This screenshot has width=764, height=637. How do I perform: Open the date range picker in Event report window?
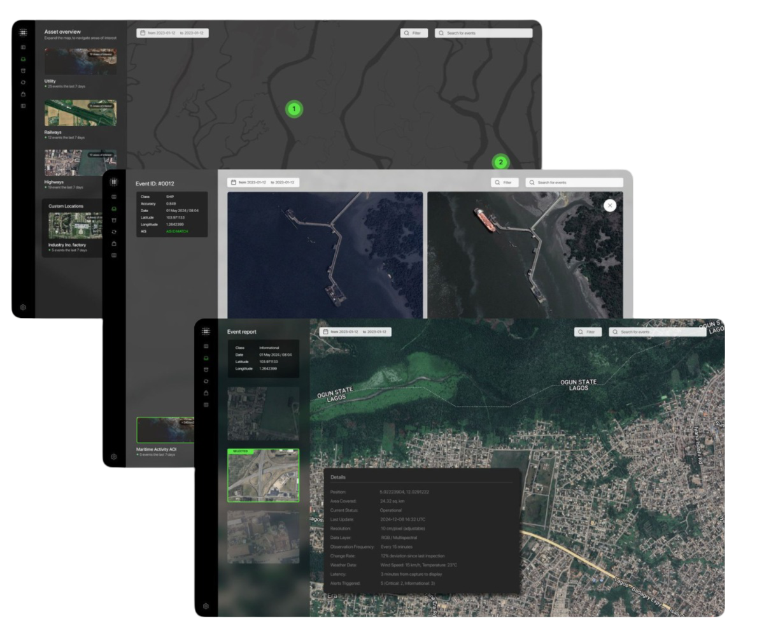coord(355,332)
